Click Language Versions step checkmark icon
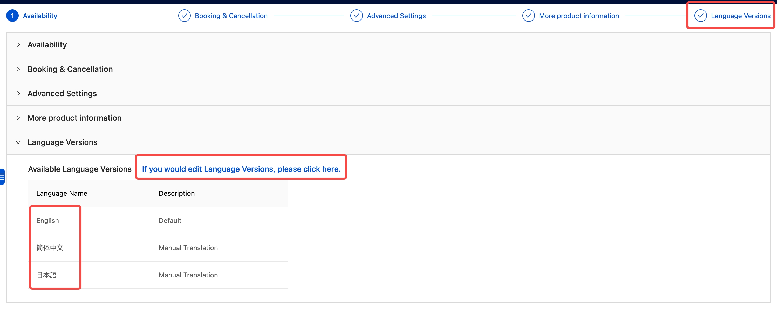The width and height of the screenshot is (777, 314). click(x=700, y=16)
